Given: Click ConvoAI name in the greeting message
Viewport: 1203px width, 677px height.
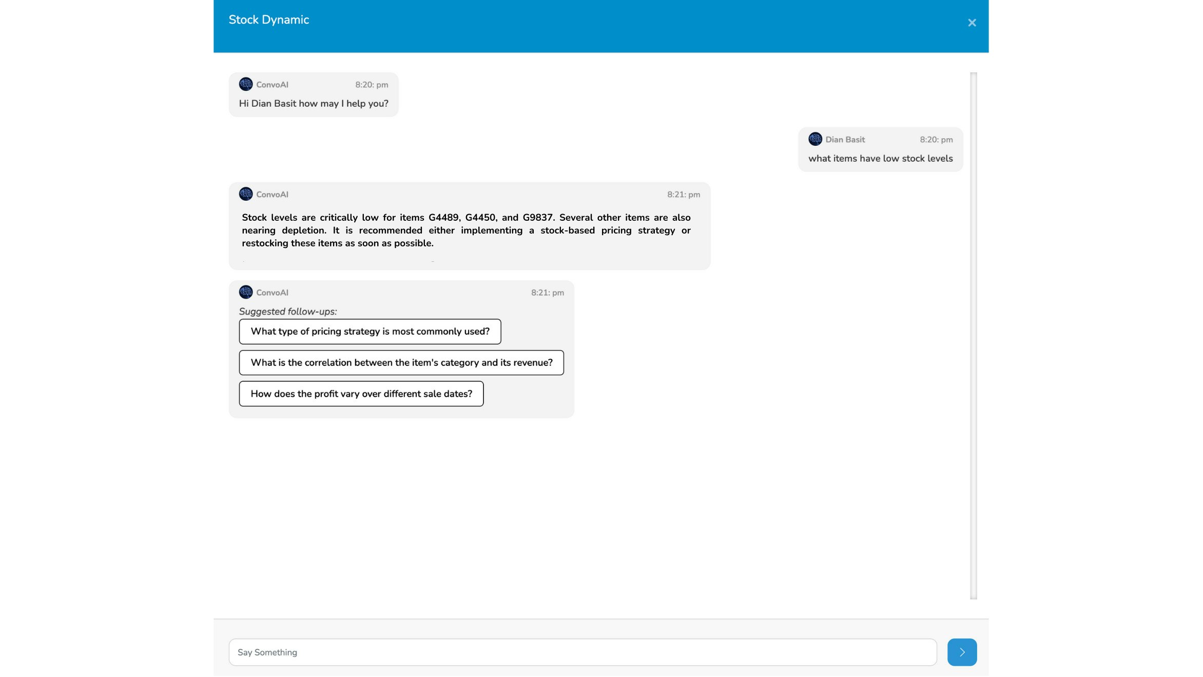Looking at the screenshot, I should pos(272,85).
